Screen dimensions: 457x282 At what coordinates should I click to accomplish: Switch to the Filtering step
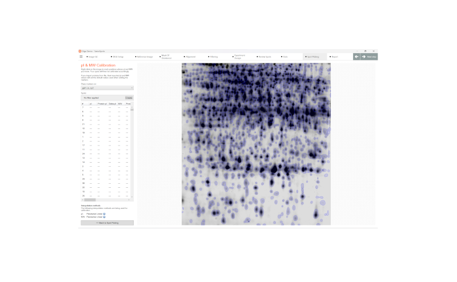click(x=213, y=57)
